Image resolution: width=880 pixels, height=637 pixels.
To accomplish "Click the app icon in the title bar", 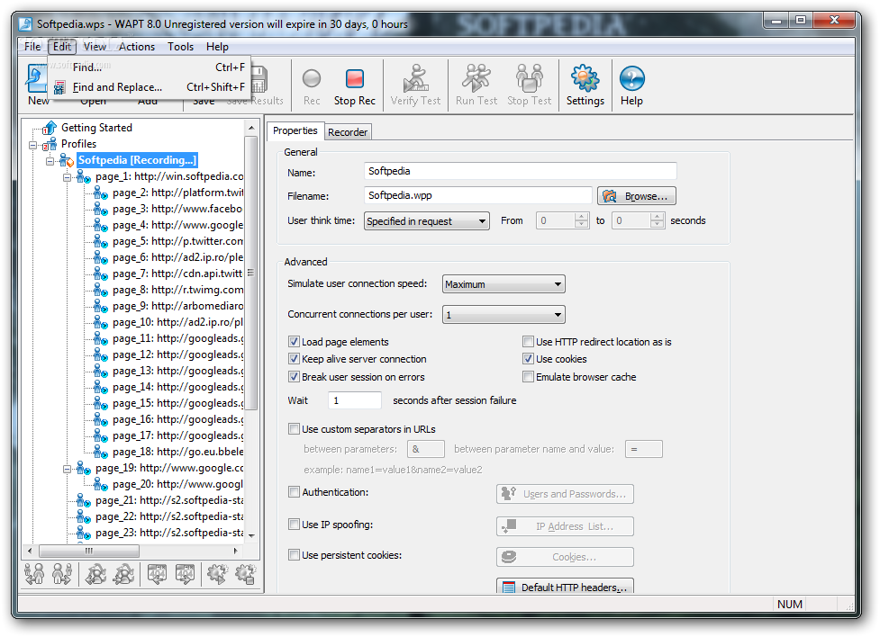I will click(25, 24).
